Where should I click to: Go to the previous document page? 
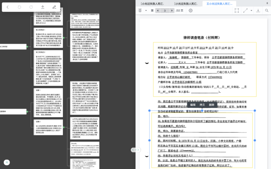158,11
